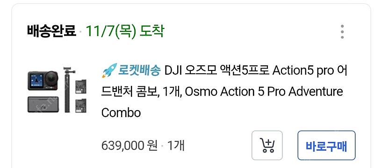374x168 pixels.
Task: Click the rocket icon beside 로켓배송
Action: [109, 70]
